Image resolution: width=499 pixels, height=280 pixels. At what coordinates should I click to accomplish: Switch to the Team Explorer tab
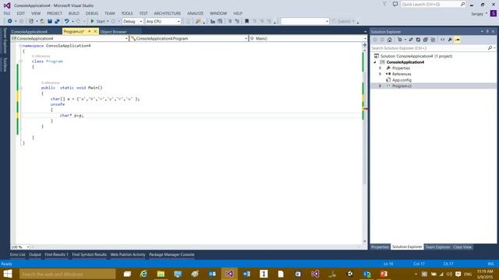437,247
